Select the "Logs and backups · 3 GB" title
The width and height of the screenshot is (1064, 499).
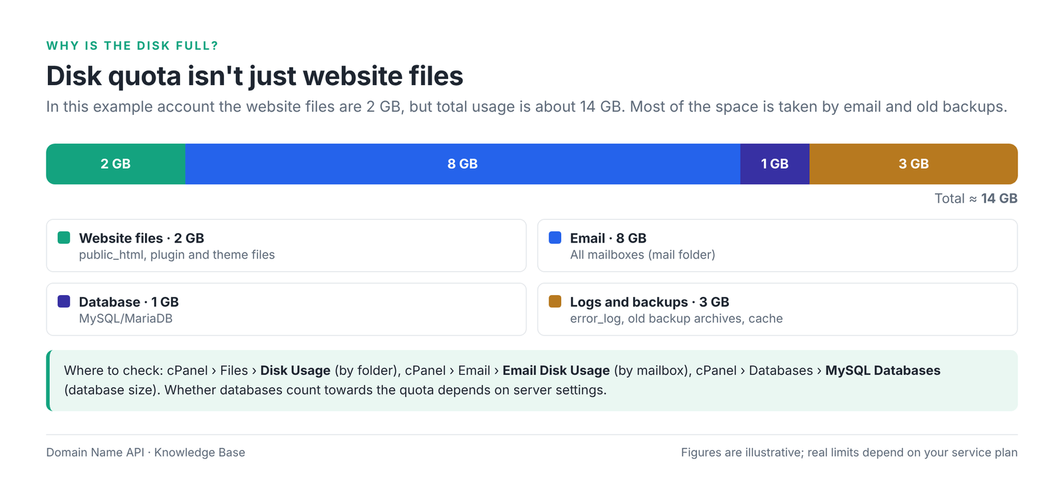click(650, 302)
